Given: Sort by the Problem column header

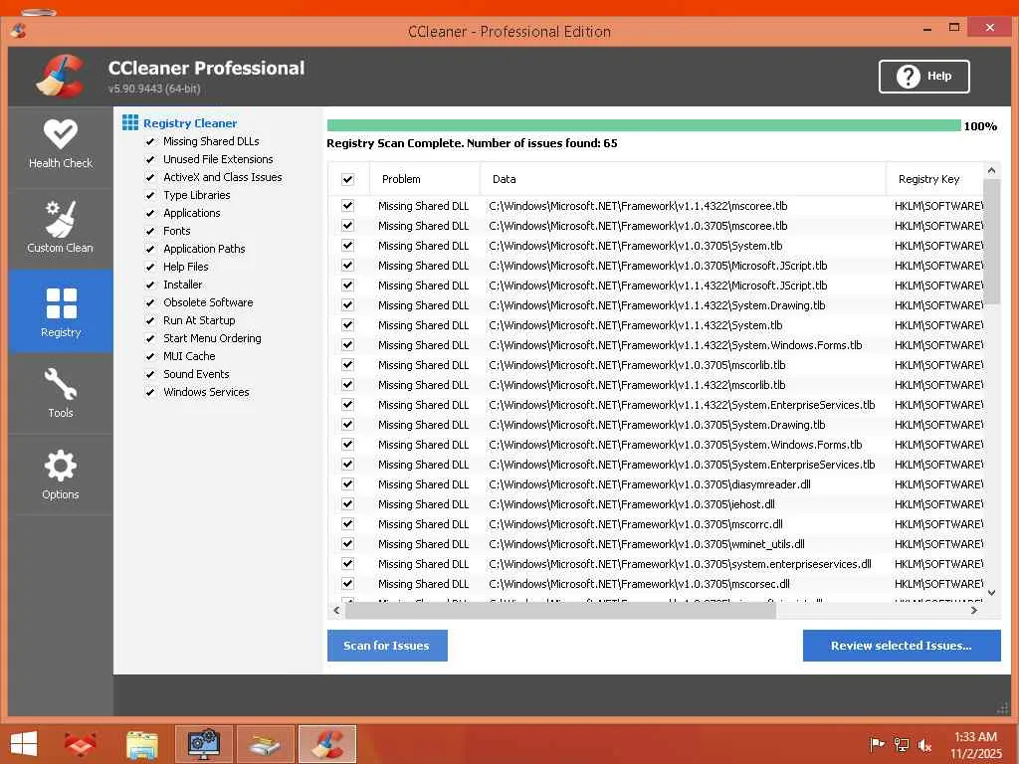Looking at the screenshot, I should point(425,179).
